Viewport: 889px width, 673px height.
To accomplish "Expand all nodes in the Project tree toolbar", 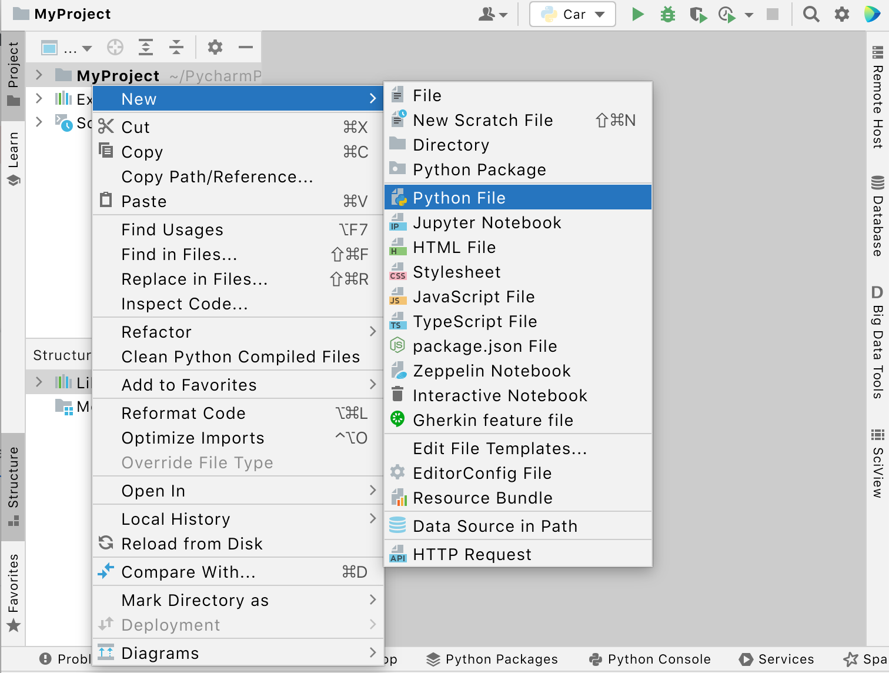I will 146,47.
